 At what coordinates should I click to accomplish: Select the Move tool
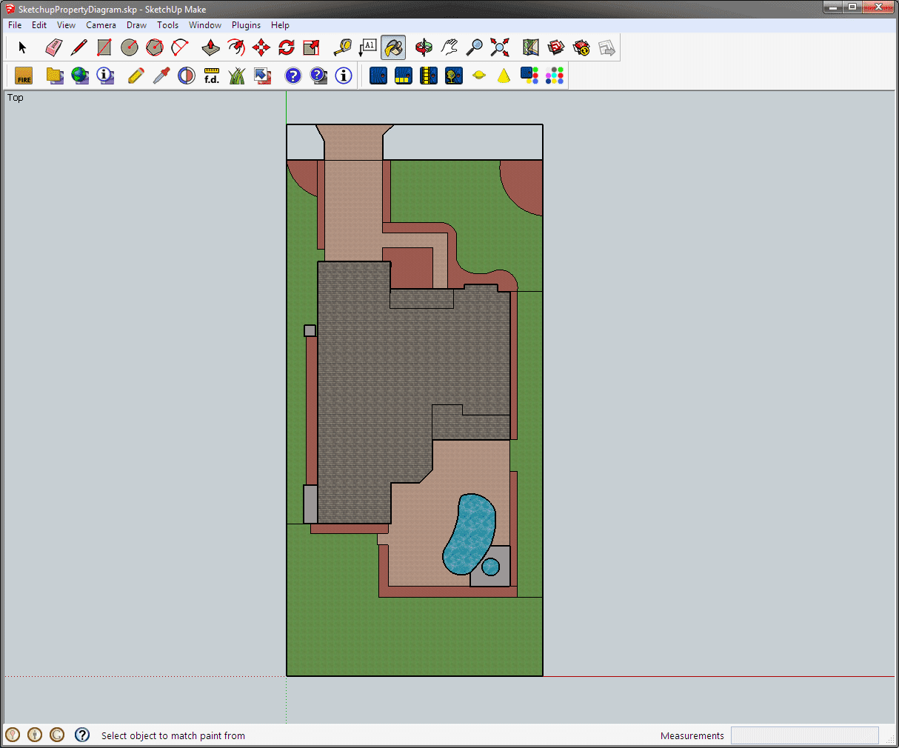pos(261,47)
